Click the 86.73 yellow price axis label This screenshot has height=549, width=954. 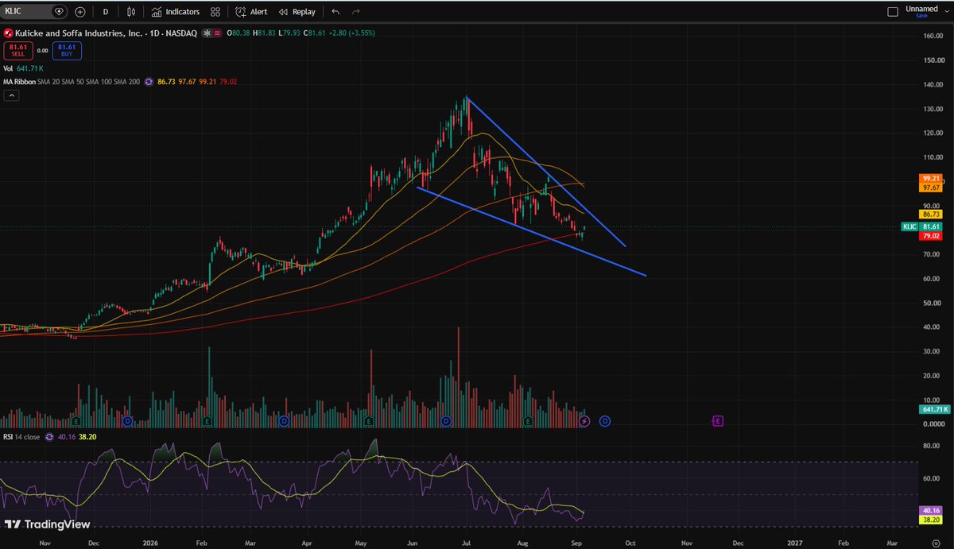click(x=930, y=215)
